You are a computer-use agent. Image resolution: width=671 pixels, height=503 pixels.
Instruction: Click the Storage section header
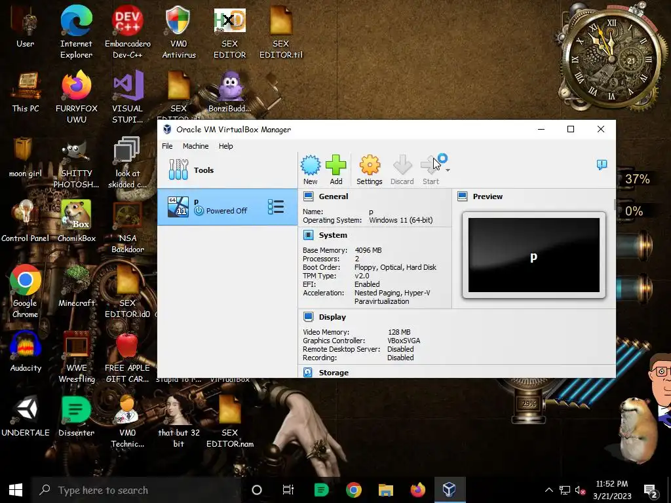click(x=334, y=373)
